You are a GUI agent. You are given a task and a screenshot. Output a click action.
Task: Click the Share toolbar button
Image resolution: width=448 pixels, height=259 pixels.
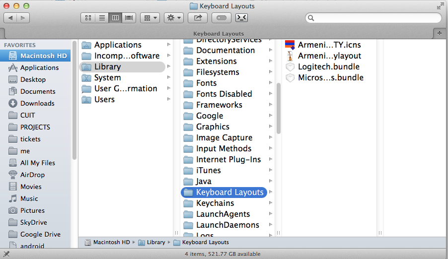(198, 18)
